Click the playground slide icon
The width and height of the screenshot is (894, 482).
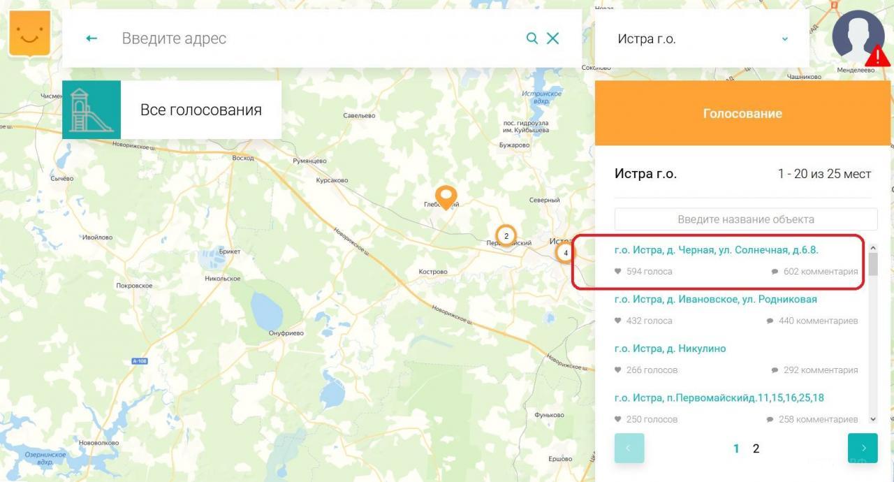click(x=91, y=110)
